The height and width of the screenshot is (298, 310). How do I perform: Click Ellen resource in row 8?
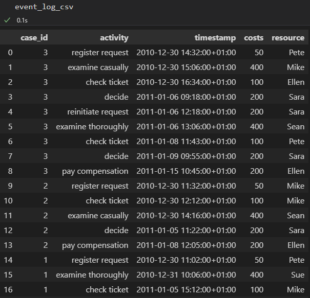tap(296, 171)
